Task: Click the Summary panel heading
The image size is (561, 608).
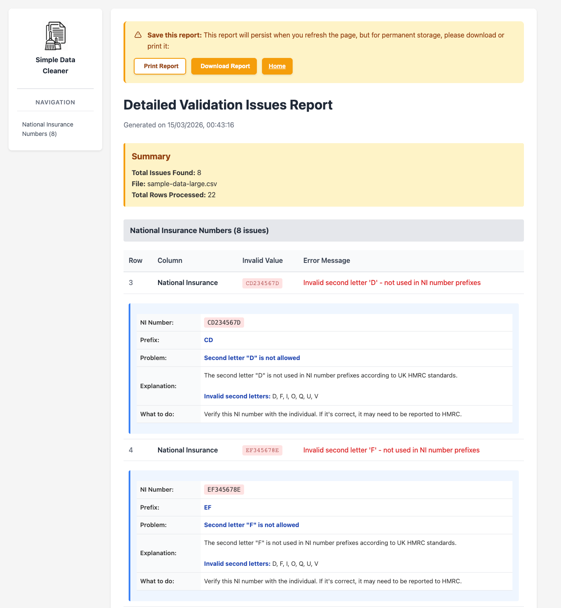Action: [151, 156]
